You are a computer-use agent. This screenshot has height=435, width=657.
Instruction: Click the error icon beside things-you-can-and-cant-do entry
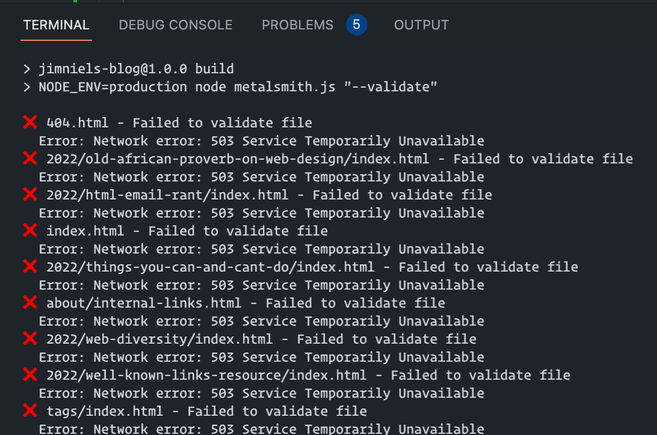point(30,266)
